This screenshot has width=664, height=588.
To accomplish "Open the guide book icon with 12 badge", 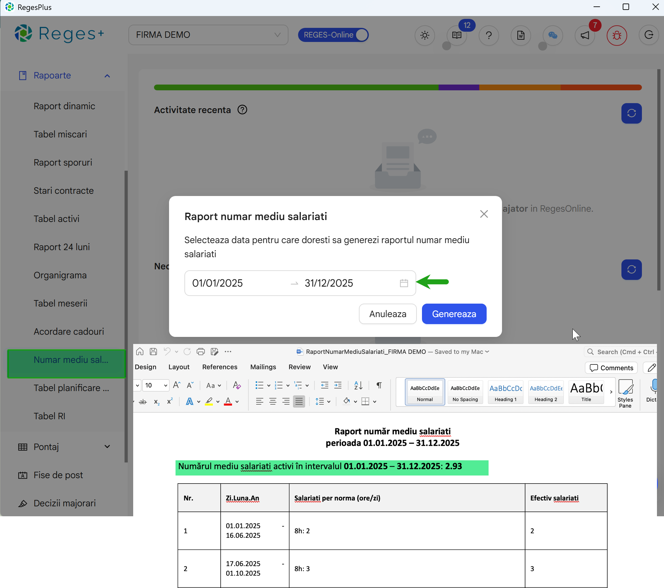I will [x=457, y=36].
